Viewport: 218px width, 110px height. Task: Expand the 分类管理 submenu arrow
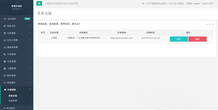click(30, 33)
